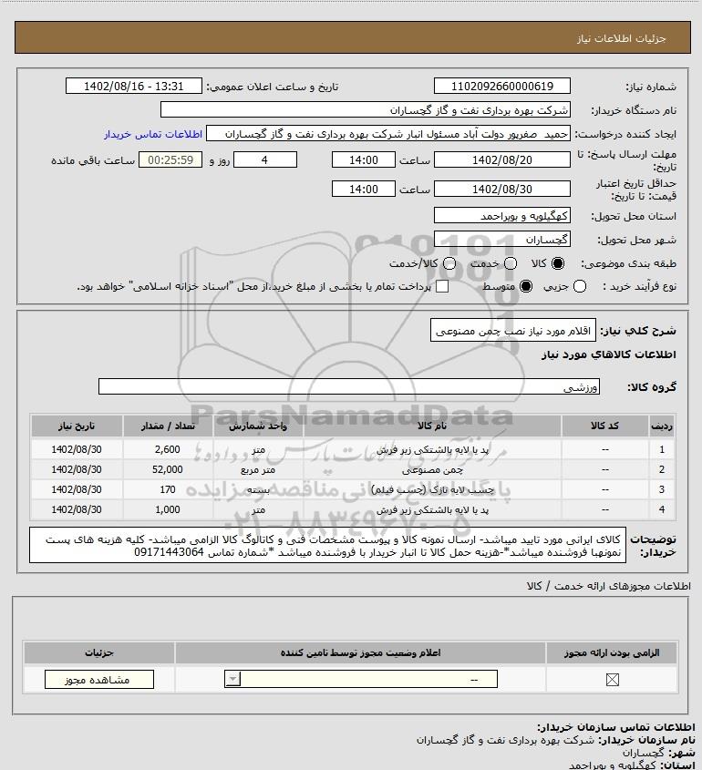Open the اطلاعات تماس خریدار link
This screenshot has height=770, width=702.
(153, 134)
